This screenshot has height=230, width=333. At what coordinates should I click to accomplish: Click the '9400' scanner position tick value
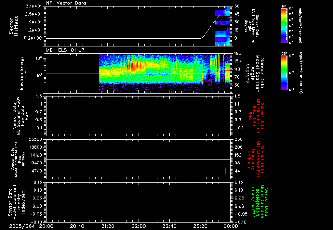(36, 163)
